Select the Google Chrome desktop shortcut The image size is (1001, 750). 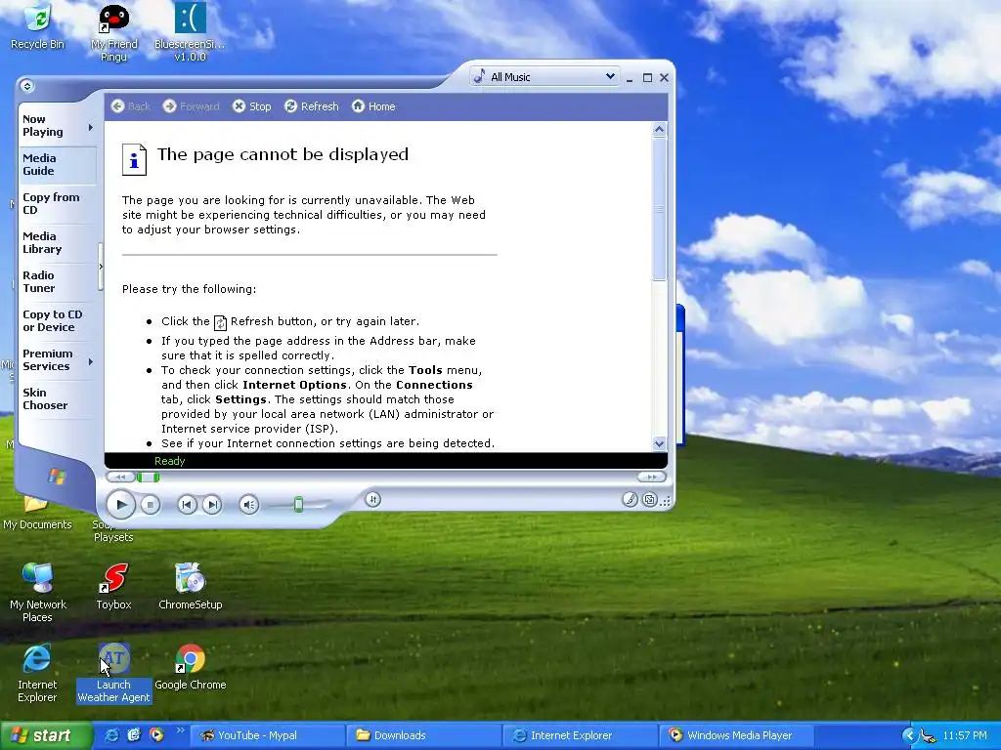click(191, 668)
